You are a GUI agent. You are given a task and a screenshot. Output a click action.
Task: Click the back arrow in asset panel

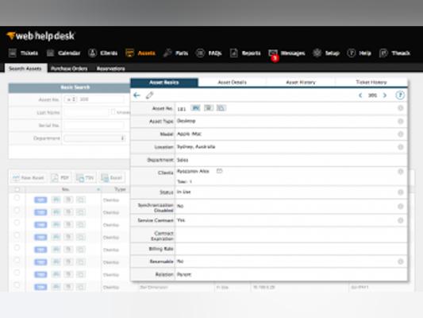pos(137,95)
